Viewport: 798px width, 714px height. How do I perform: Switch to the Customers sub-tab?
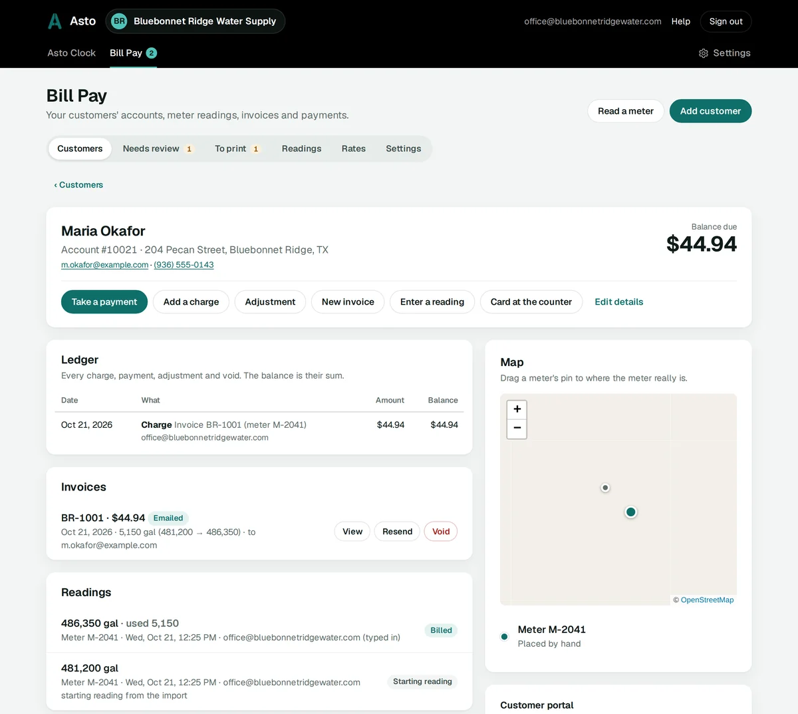tap(80, 148)
